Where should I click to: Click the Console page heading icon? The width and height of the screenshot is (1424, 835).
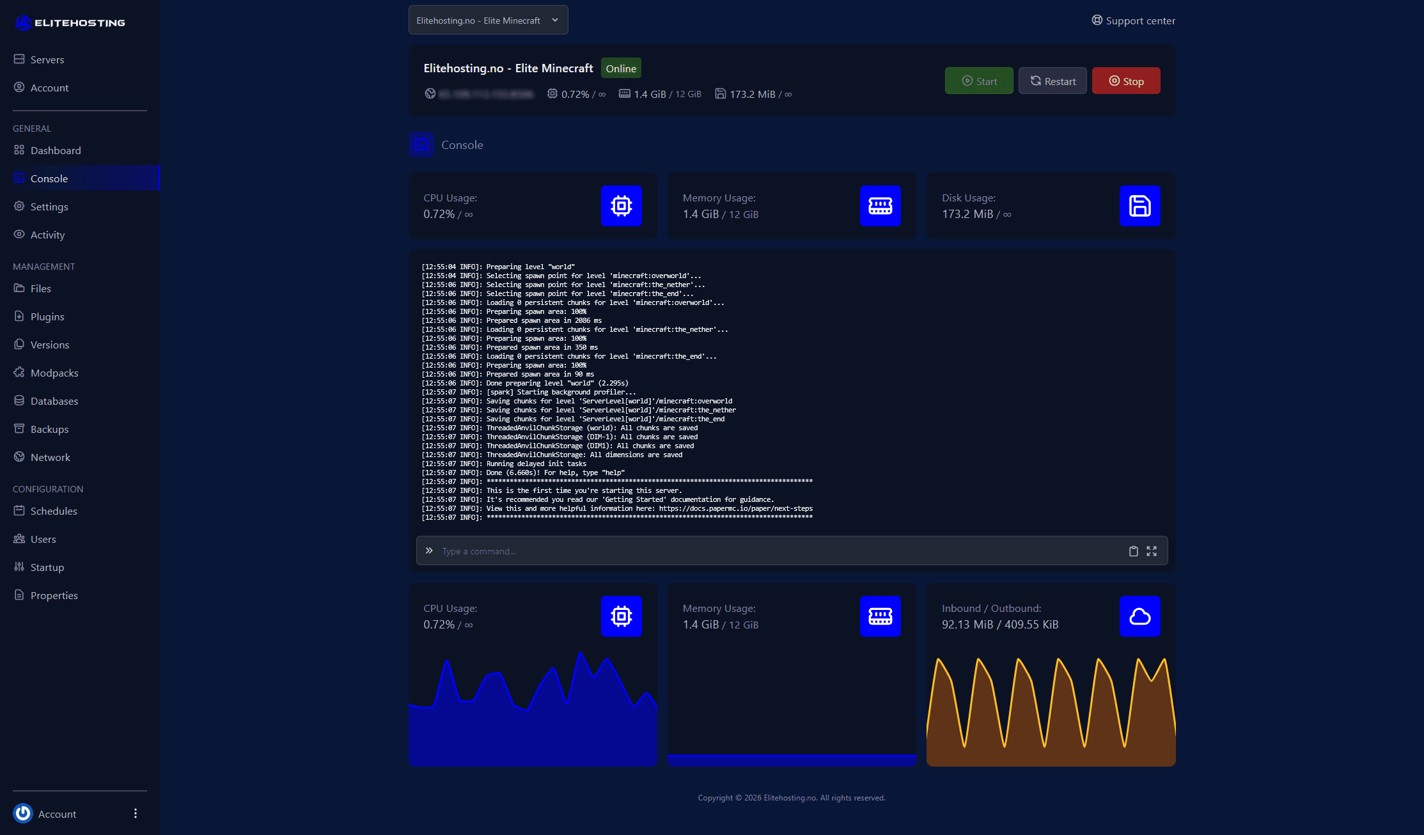(421, 144)
